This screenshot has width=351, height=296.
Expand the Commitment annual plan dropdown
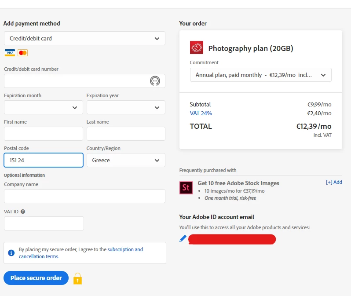click(260, 75)
